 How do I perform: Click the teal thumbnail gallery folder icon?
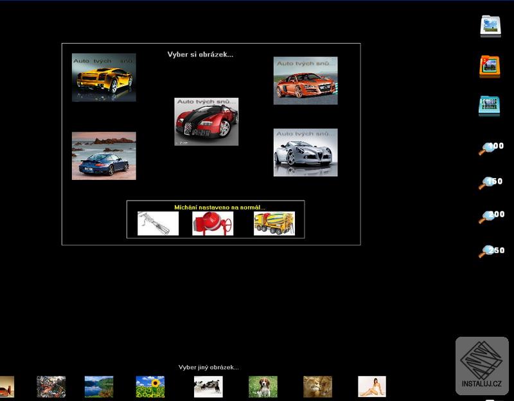489,105
